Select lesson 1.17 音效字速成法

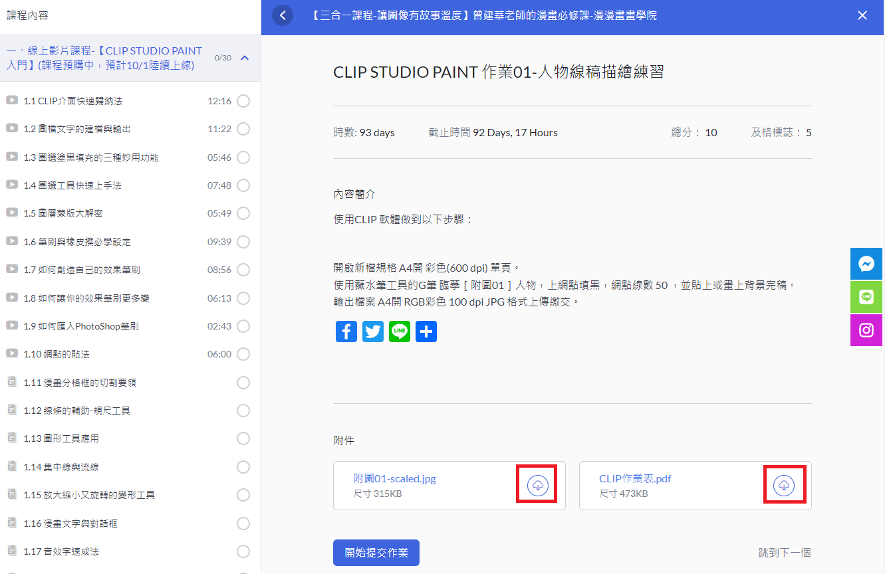click(x=61, y=551)
